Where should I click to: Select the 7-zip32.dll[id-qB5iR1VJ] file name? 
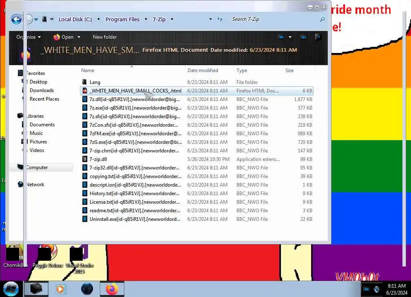135,167
